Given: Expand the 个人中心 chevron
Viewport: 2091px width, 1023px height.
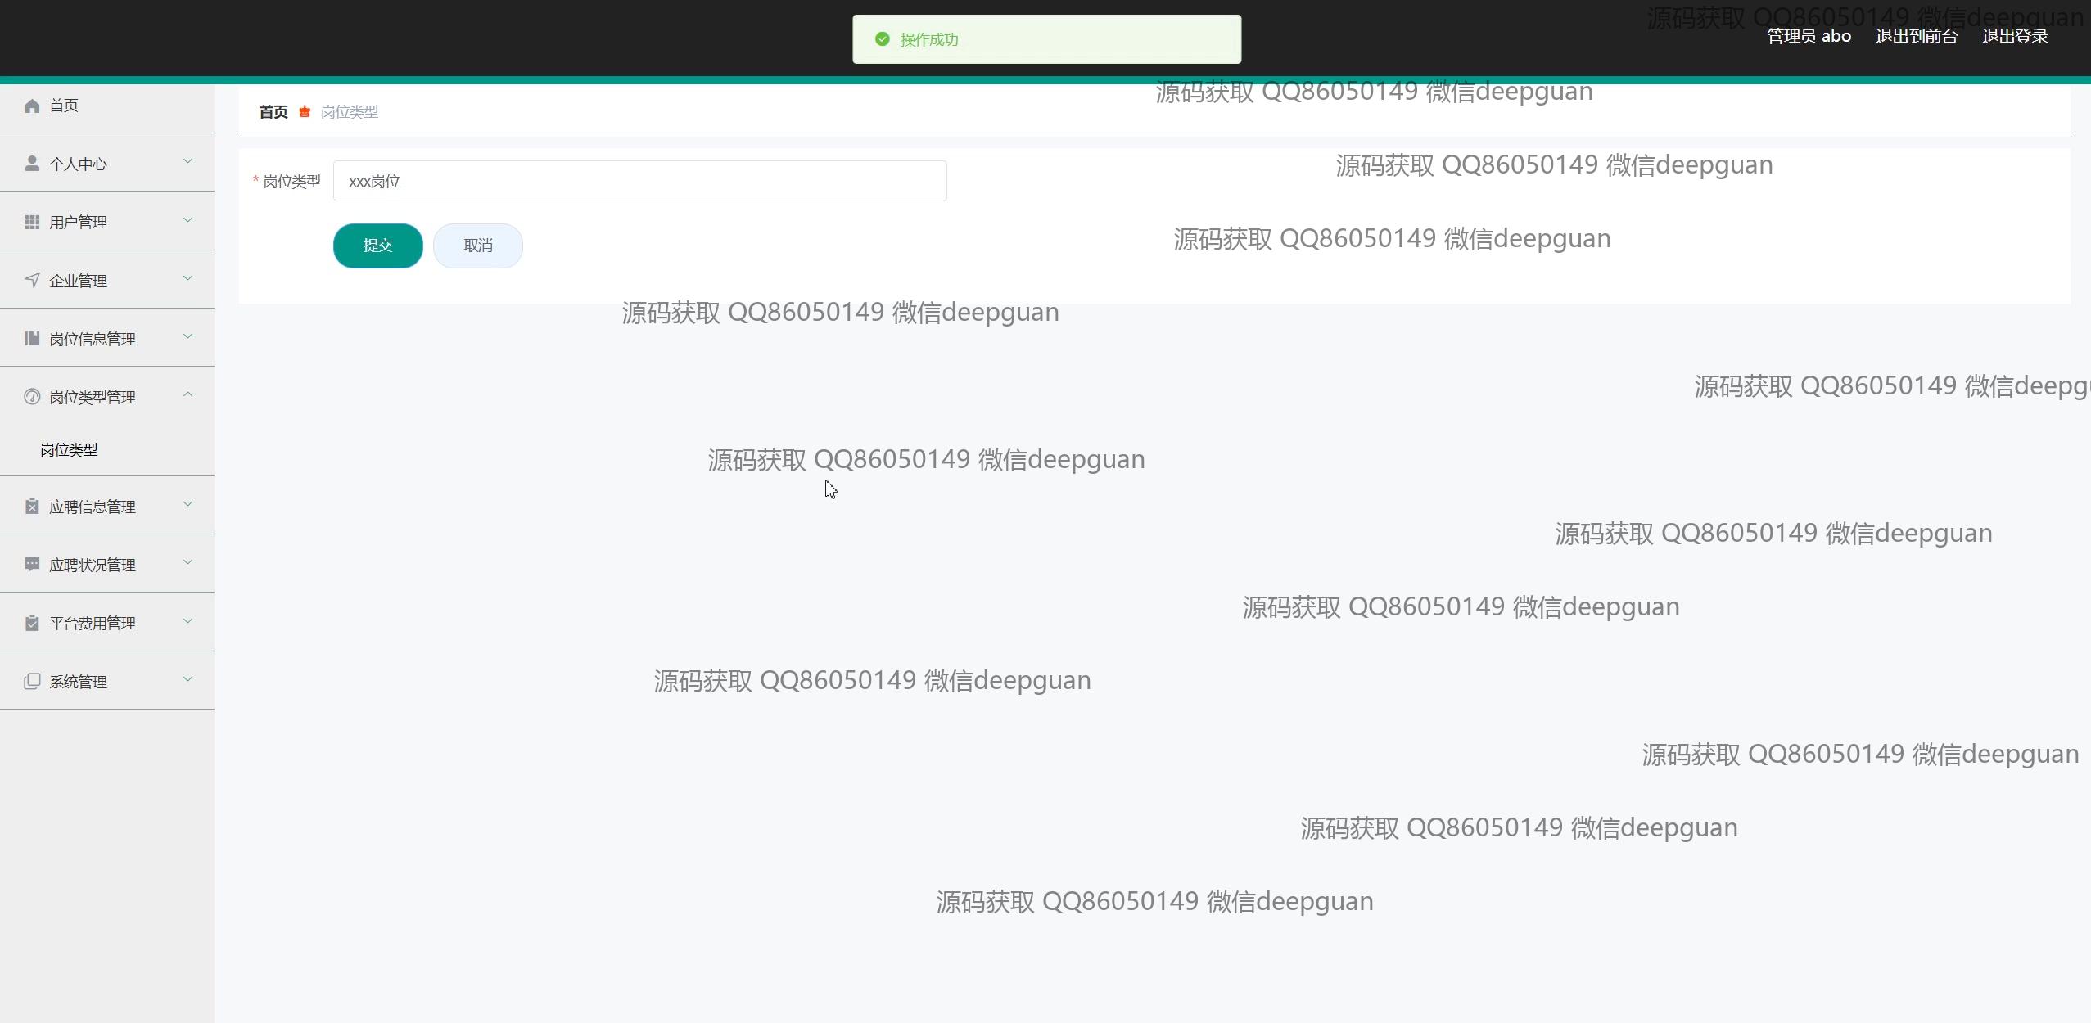Looking at the screenshot, I should 187,161.
